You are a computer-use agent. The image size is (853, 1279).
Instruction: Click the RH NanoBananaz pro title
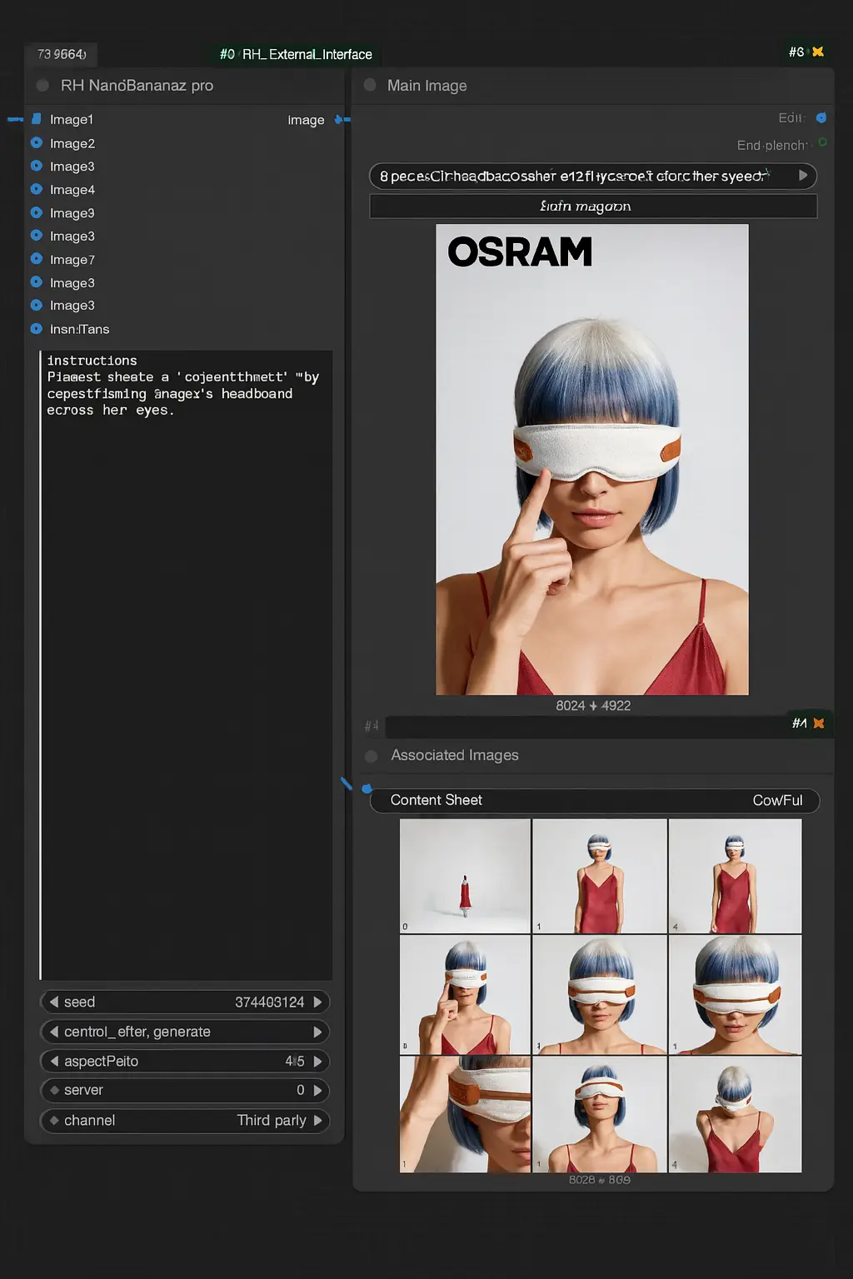pos(137,85)
